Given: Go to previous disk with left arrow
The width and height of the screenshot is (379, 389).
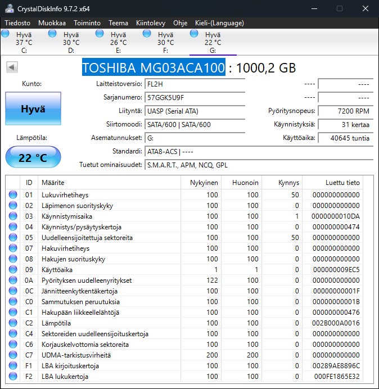Looking at the screenshot, I should coord(11,67).
